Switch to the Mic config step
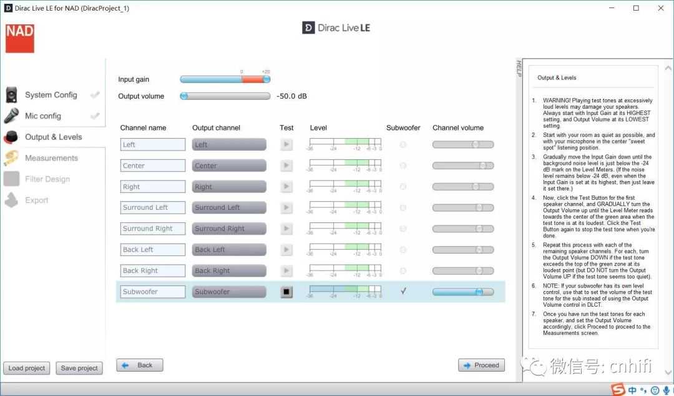This screenshot has height=396, width=674. (x=43, y=116)
